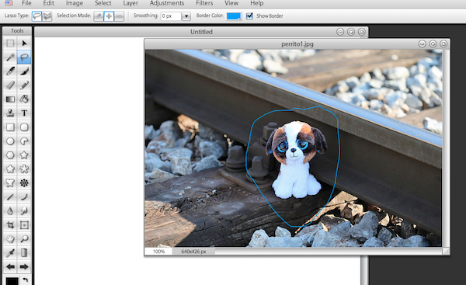
Task: Open the language flag icon menu
Action: [x=9, y=3]
